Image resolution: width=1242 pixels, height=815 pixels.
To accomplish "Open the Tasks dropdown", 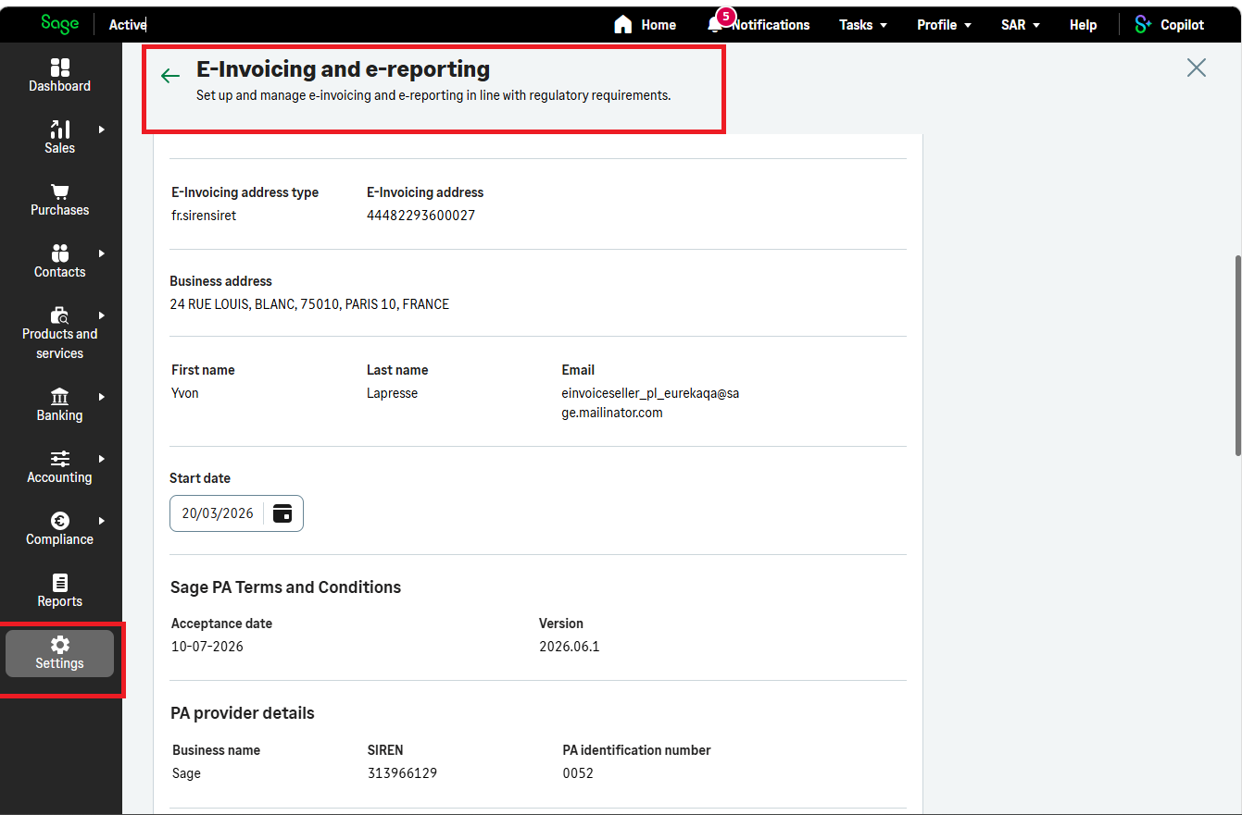I will 863,25.
